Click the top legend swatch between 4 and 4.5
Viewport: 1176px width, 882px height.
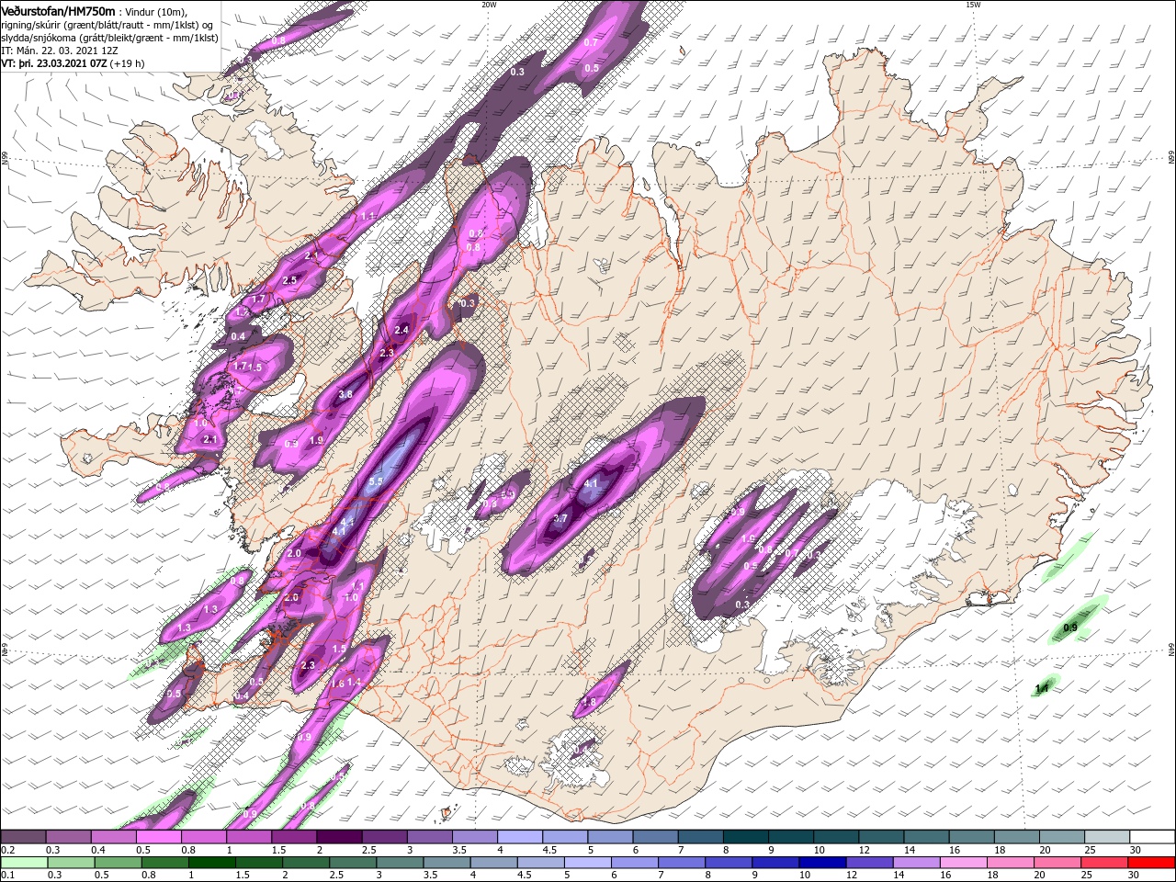[520, 837]
